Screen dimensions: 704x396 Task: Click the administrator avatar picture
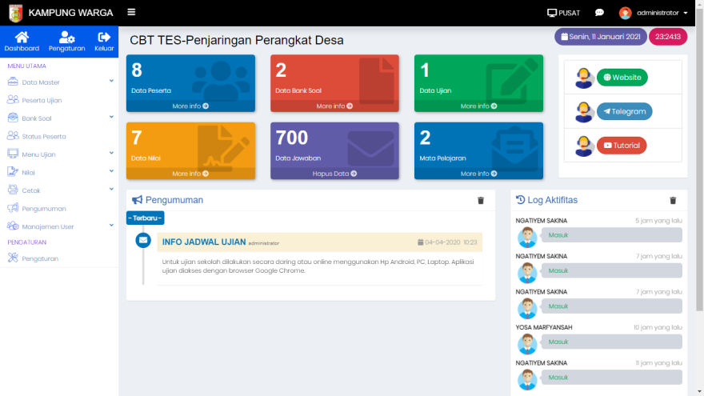click(x=625, y=13)
